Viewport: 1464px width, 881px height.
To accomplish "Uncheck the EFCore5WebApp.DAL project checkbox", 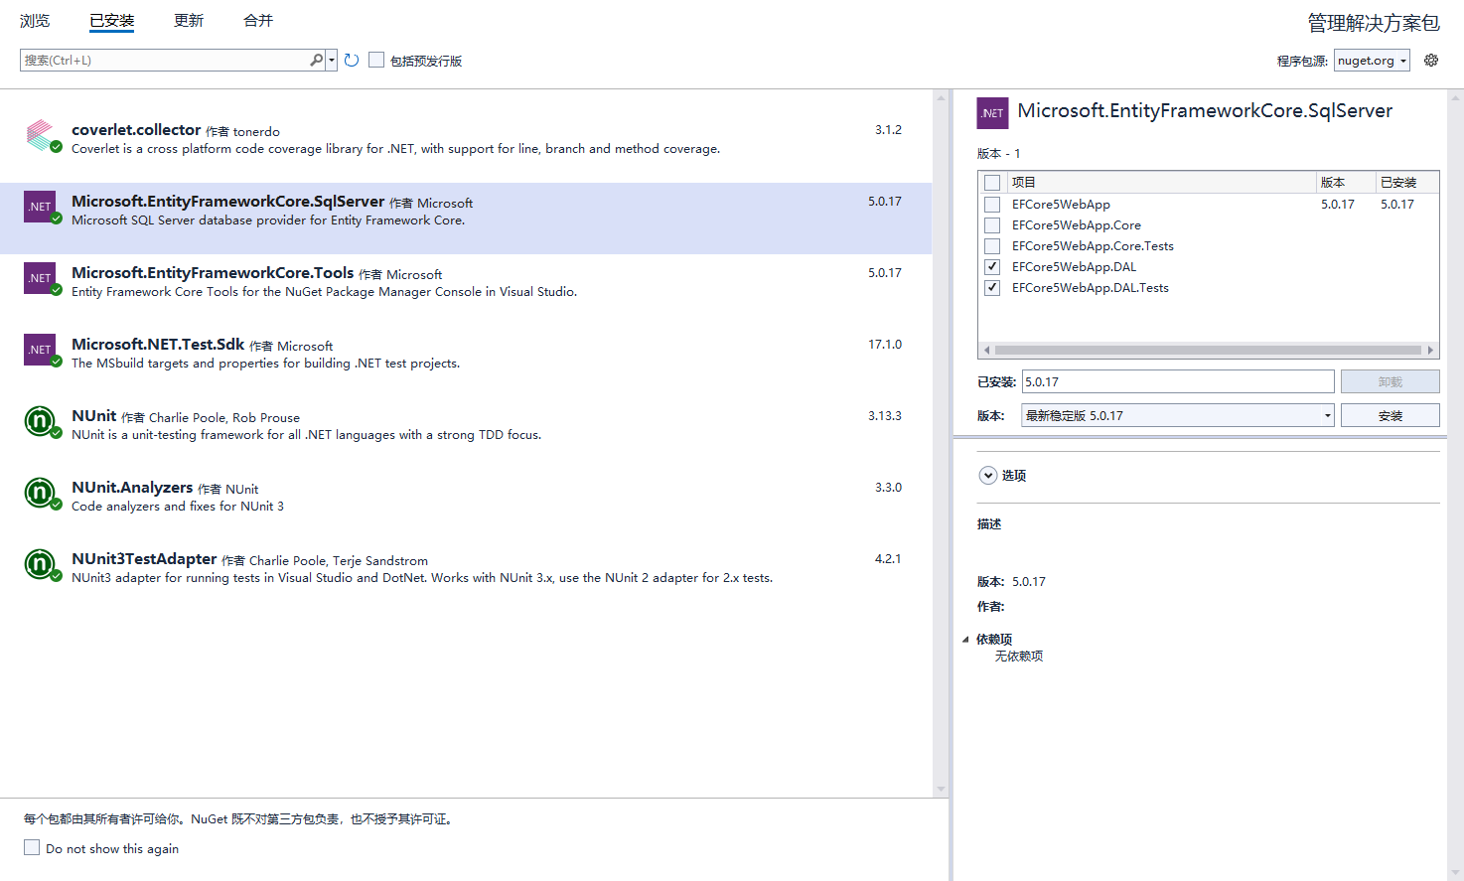I will click(x=992, y=267).
